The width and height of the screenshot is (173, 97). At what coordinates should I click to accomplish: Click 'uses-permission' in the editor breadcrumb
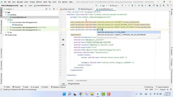coord(81,81)
